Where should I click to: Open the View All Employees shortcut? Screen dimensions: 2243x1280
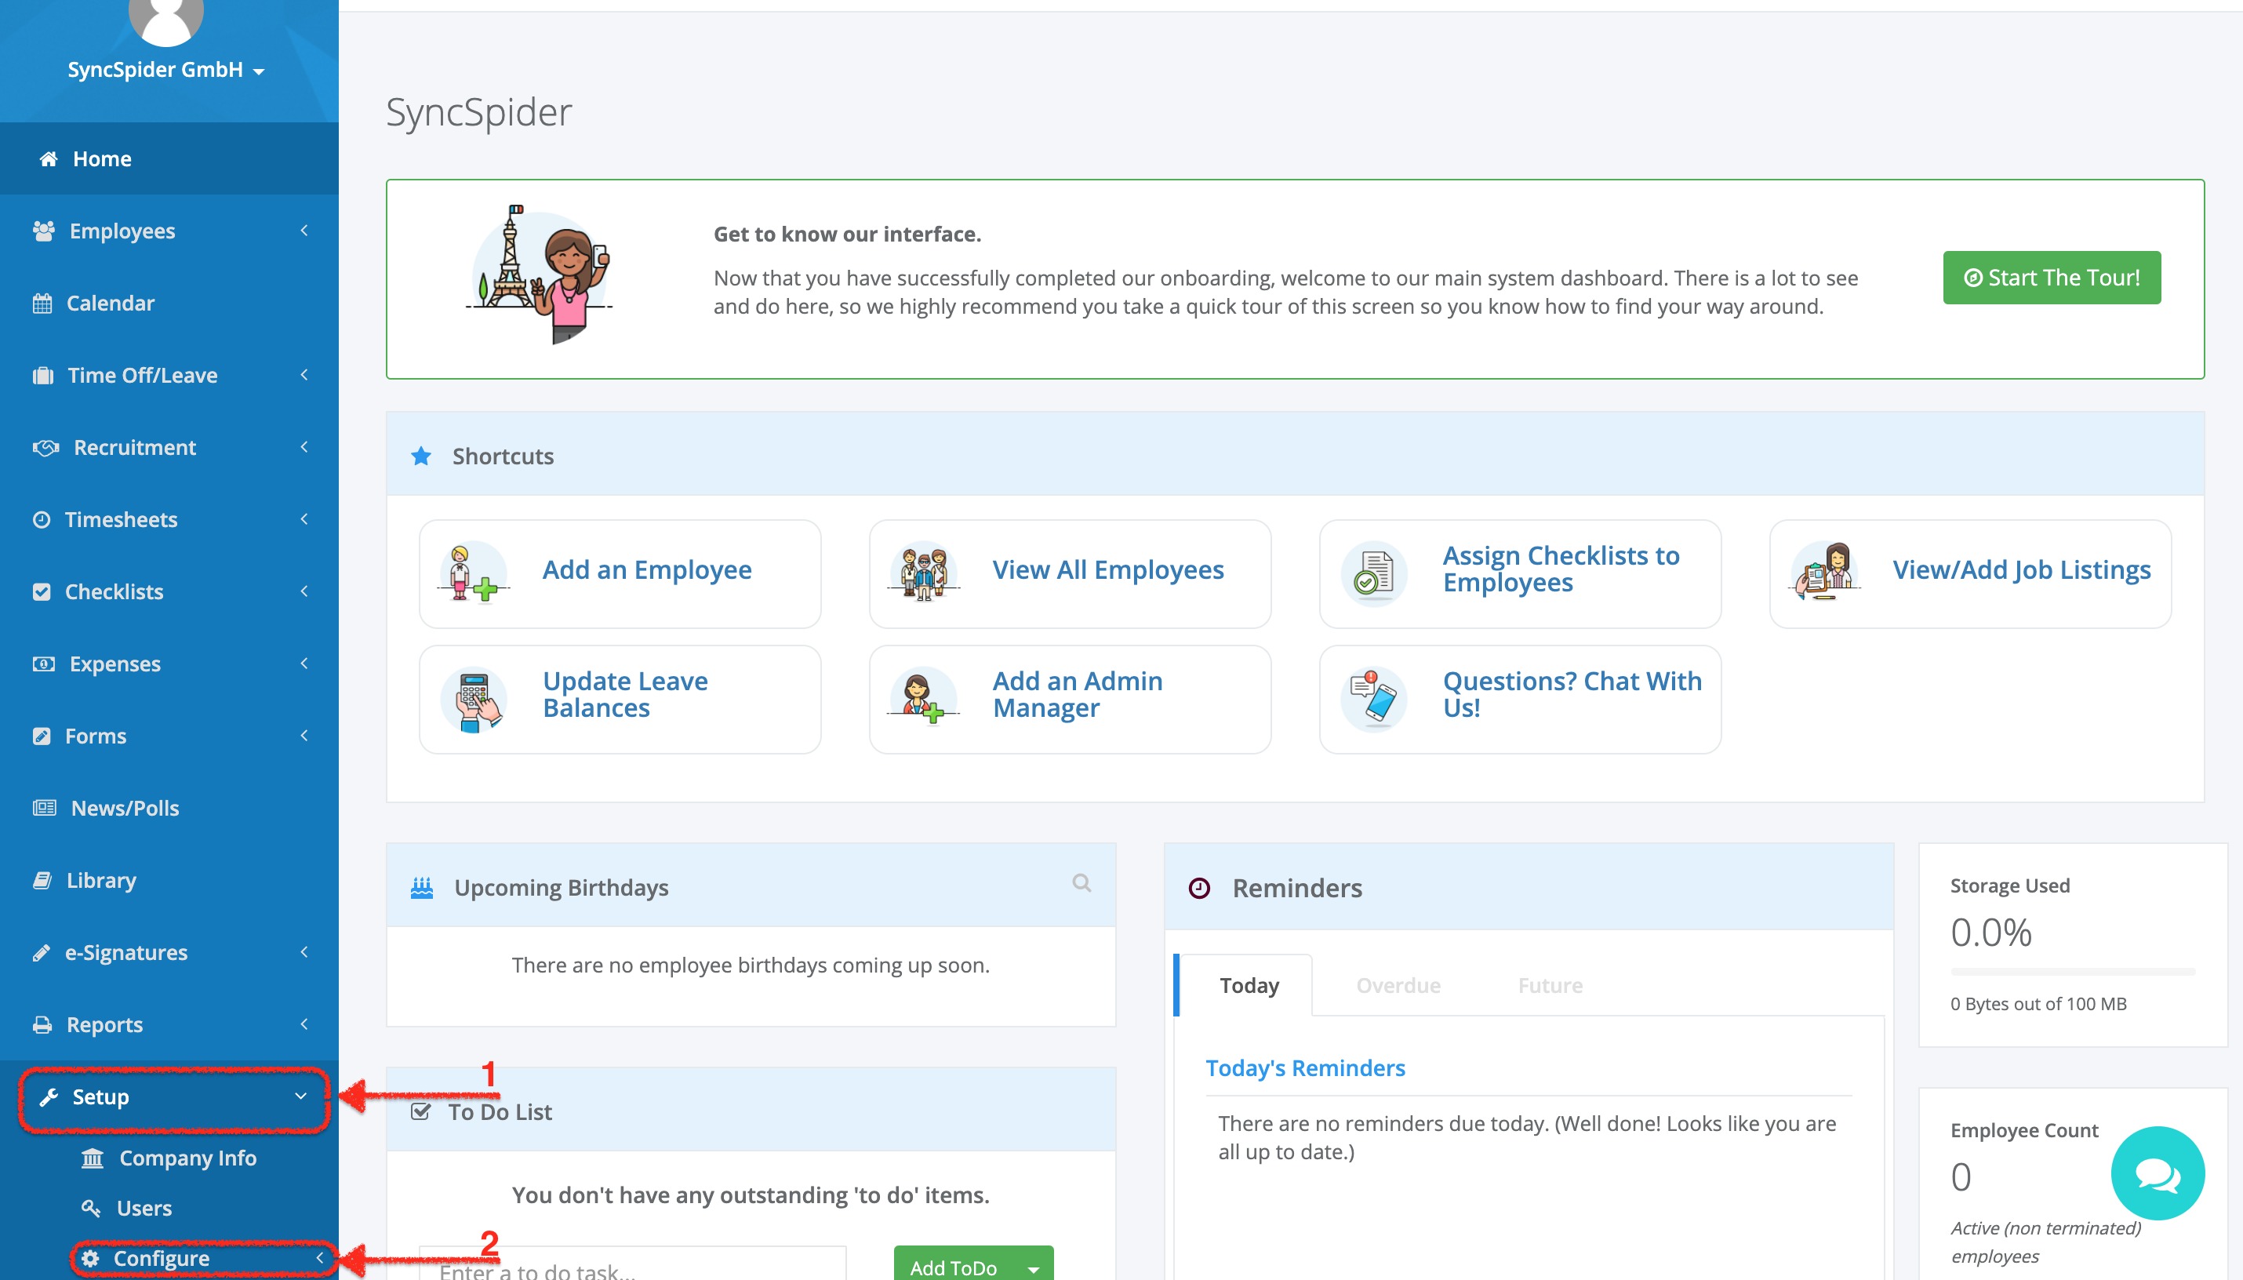(x=1070, y=573)
